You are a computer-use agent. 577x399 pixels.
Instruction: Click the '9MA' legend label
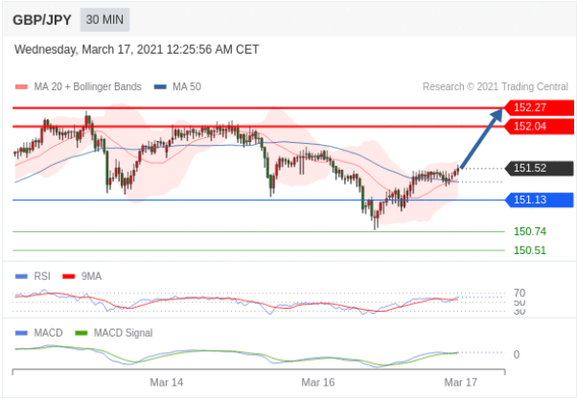pos(91,276)
